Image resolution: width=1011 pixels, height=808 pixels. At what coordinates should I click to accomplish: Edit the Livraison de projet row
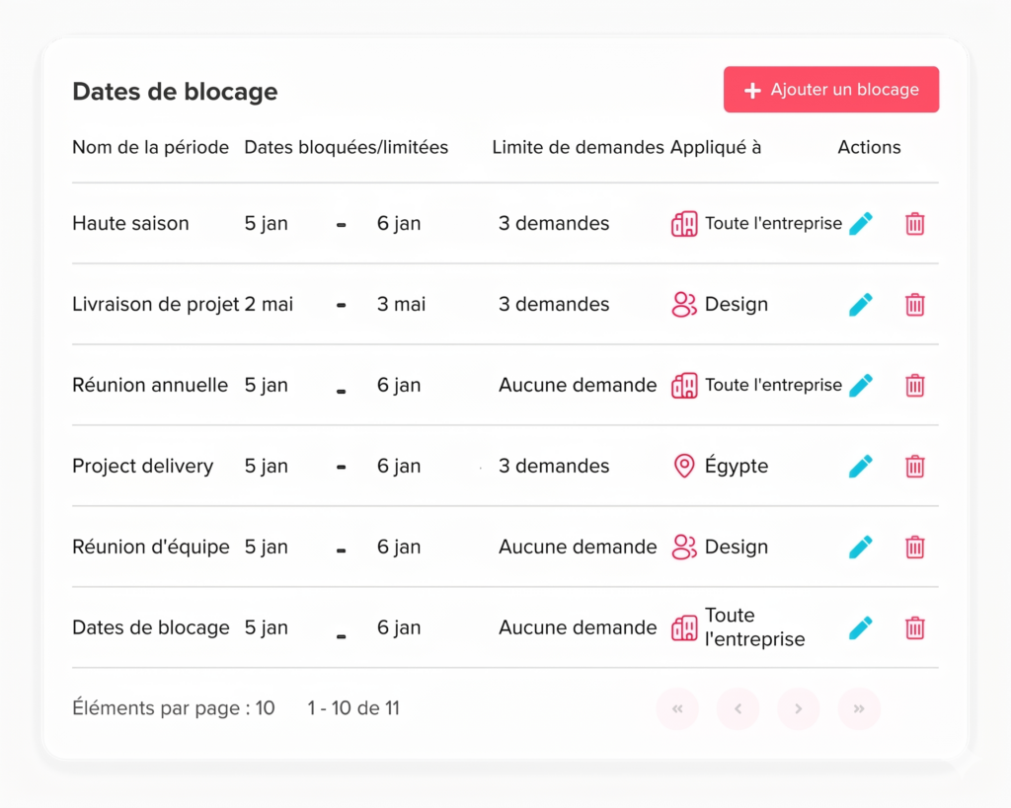click(861, 304)
